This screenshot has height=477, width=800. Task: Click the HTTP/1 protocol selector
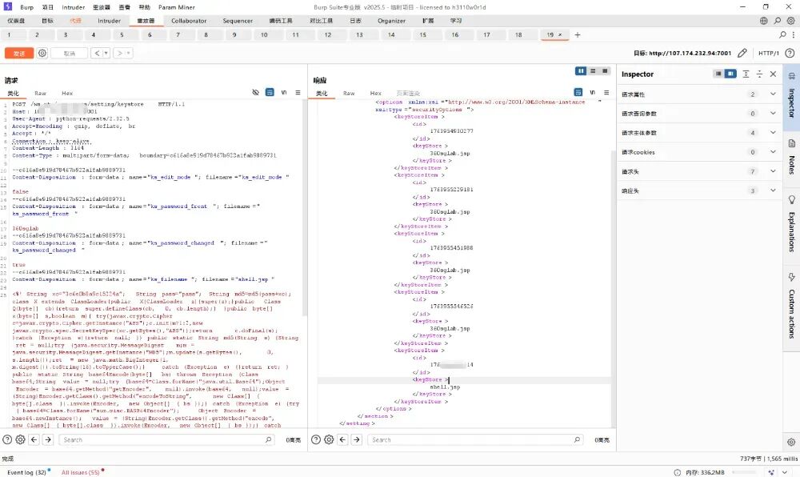[x=768, y=53]
